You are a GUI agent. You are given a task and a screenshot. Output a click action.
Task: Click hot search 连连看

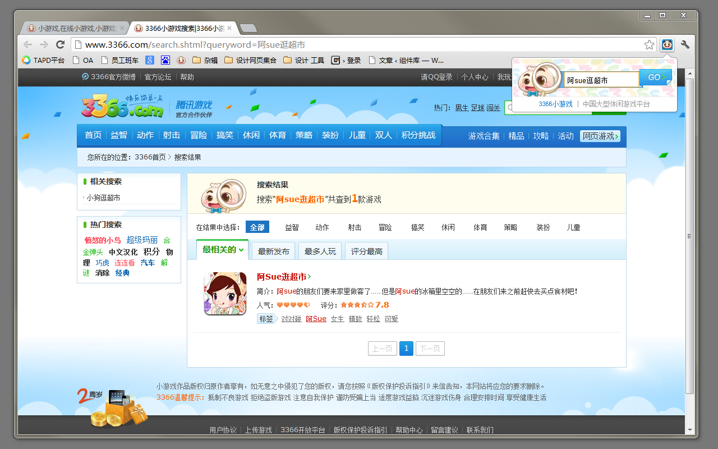tap(125, 263)
